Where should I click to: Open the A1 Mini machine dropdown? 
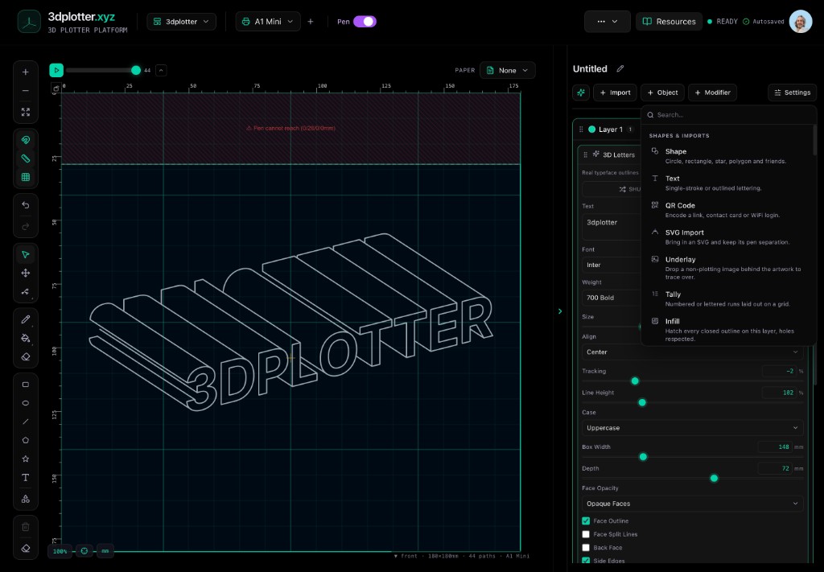point(268,22)
